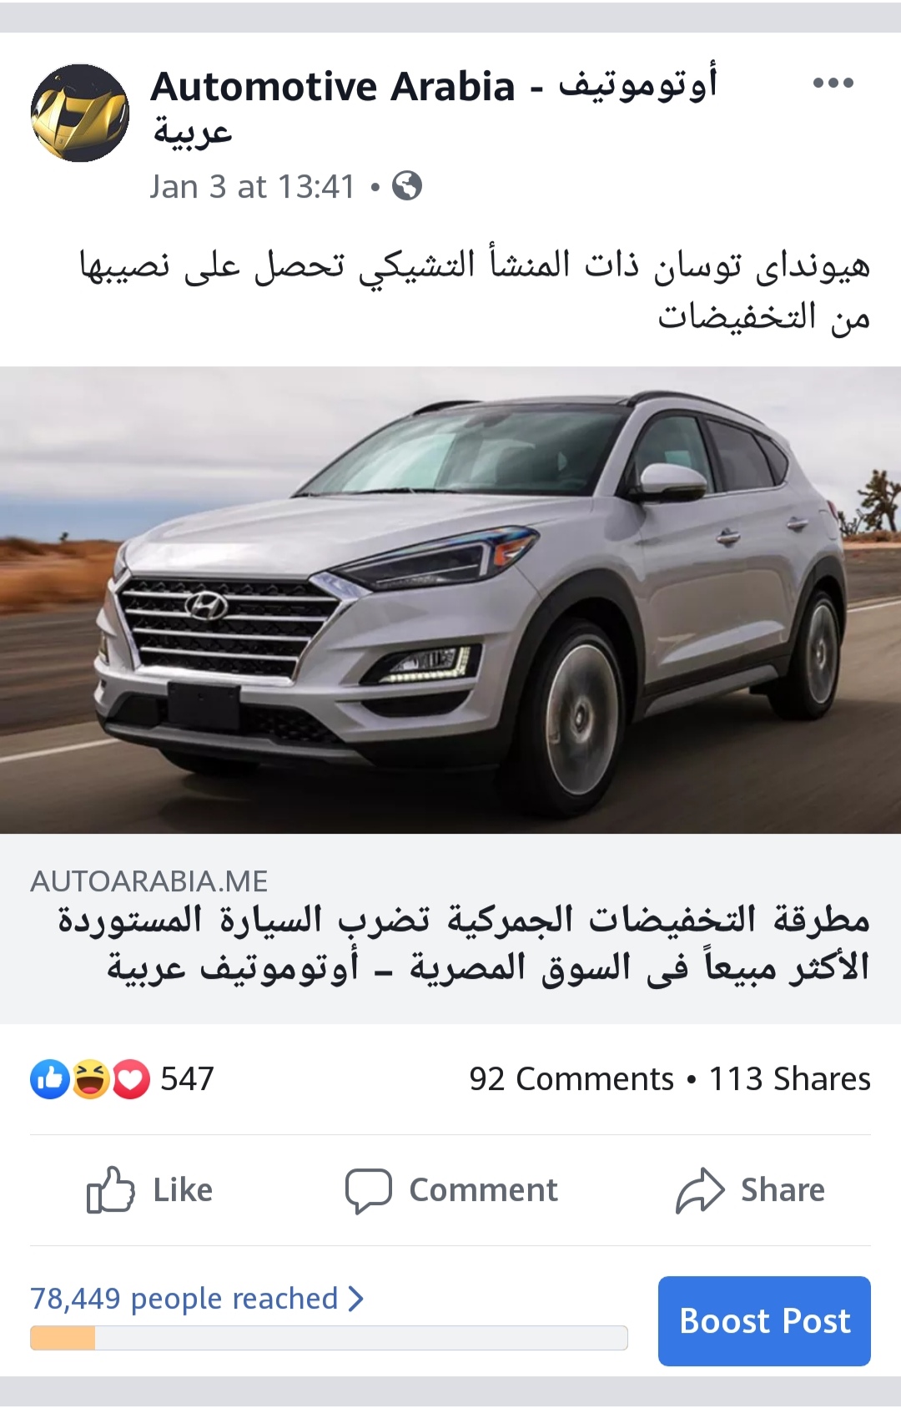Click the share arrow icon
The height and width of the screenshot is (1408, 901).
click(700, 1190)
